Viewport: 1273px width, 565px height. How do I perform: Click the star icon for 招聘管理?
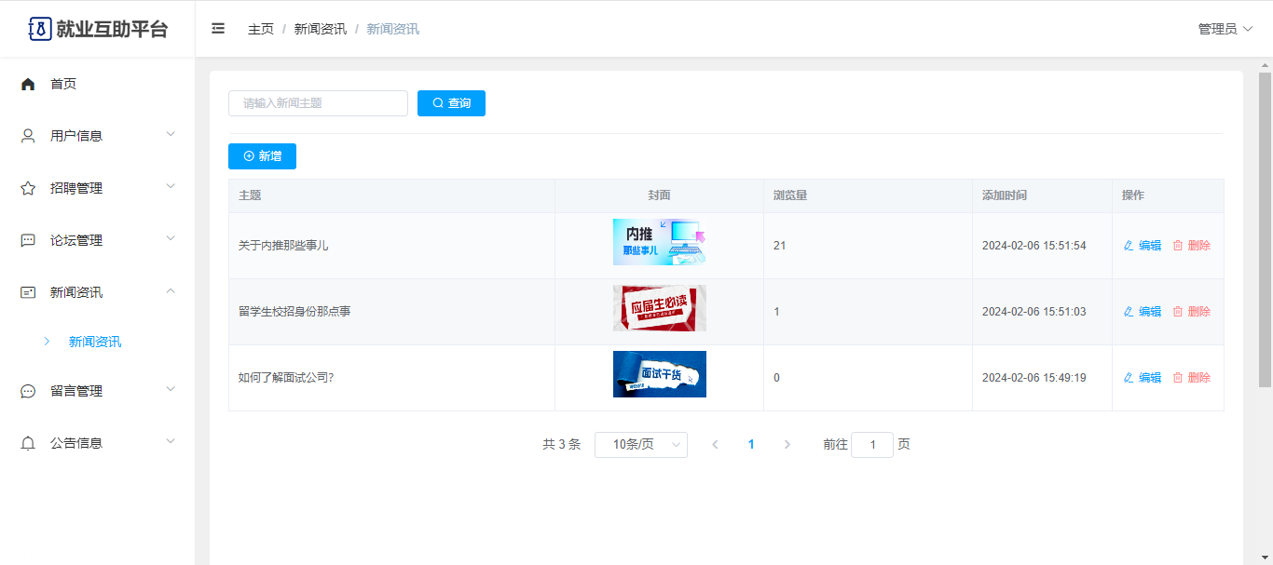tap(28, 188)
